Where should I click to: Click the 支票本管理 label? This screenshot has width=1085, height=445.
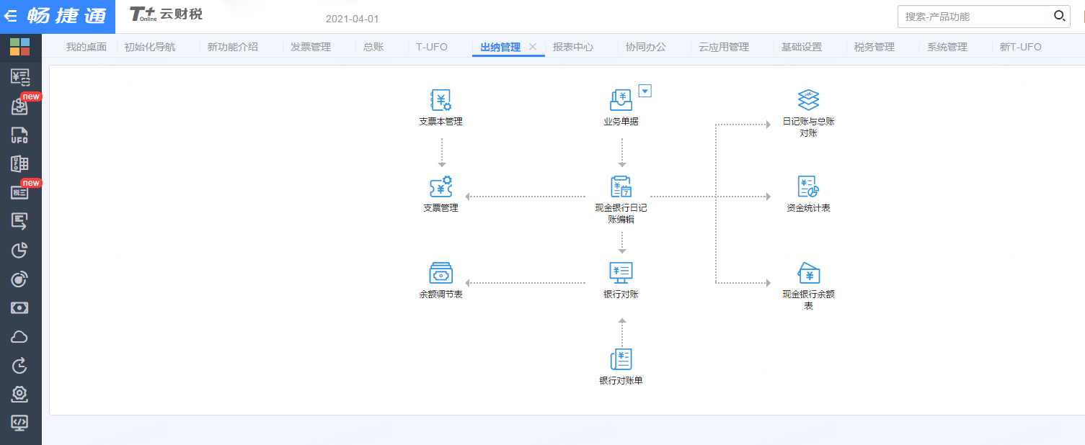[x=440, y=122]
